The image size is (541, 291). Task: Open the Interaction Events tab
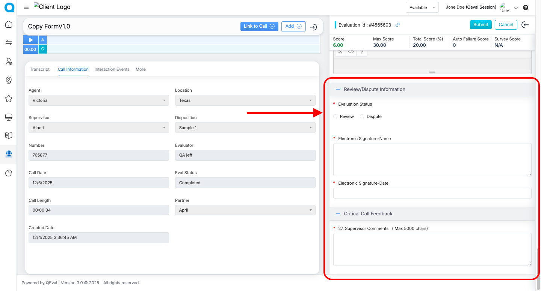[x=112, y=69]
